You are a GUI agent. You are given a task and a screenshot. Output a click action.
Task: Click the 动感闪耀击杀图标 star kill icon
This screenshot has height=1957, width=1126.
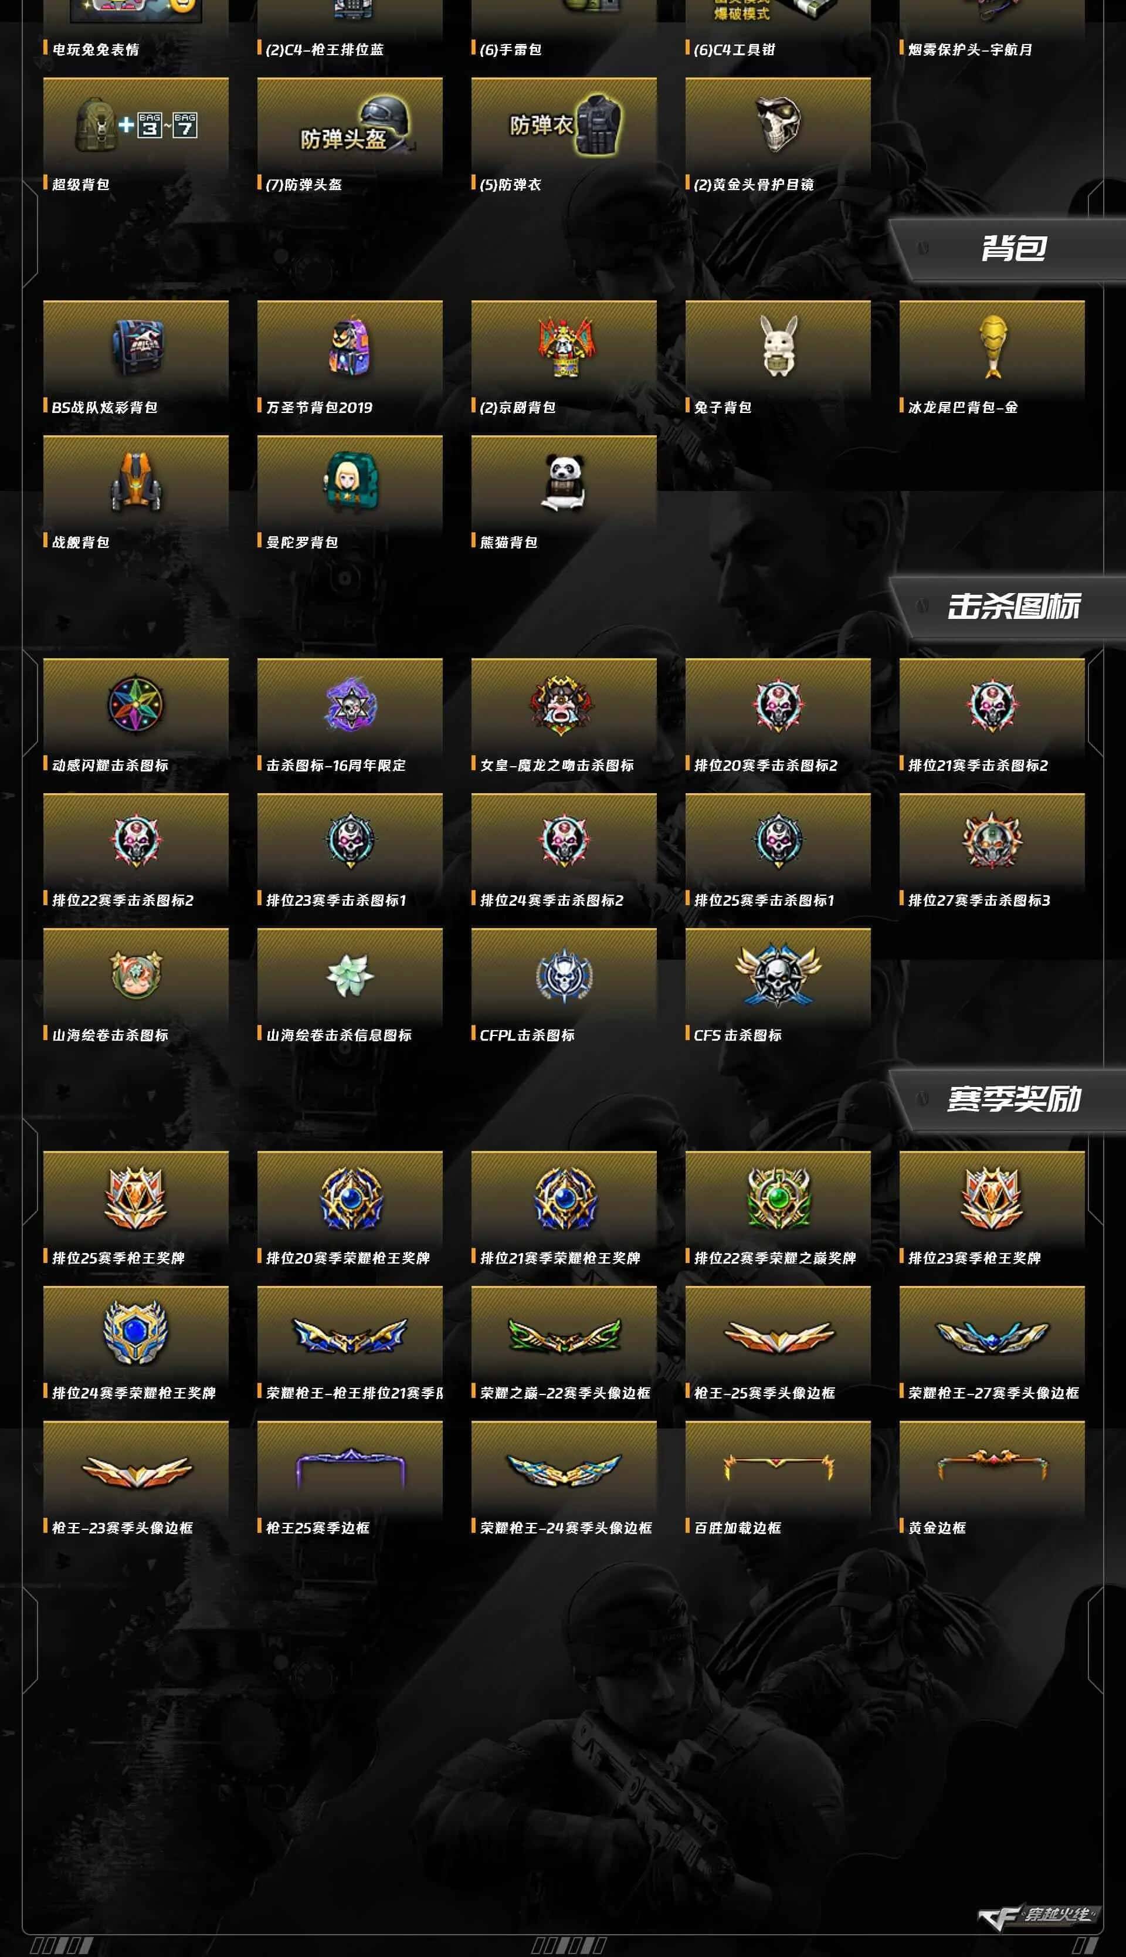pyautogui.click(x=135, y=704)
